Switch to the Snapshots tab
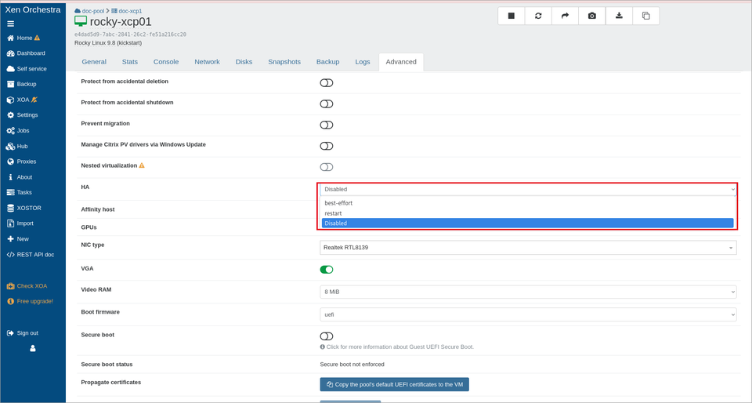Image resolution: width=752 pixels, height=403 pixels. click(284, 62)
